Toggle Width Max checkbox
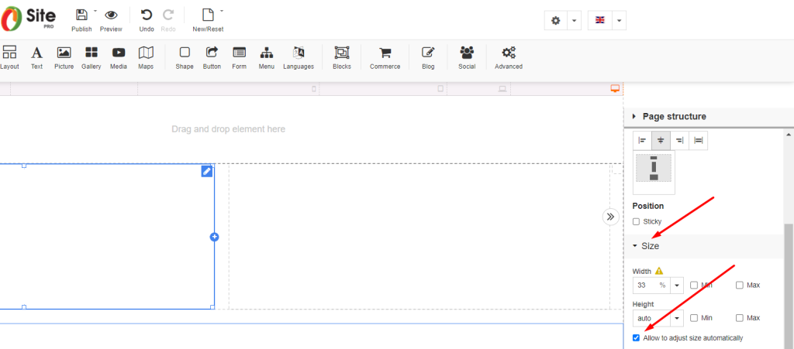The image size is (794, 349). coord(740,286)
